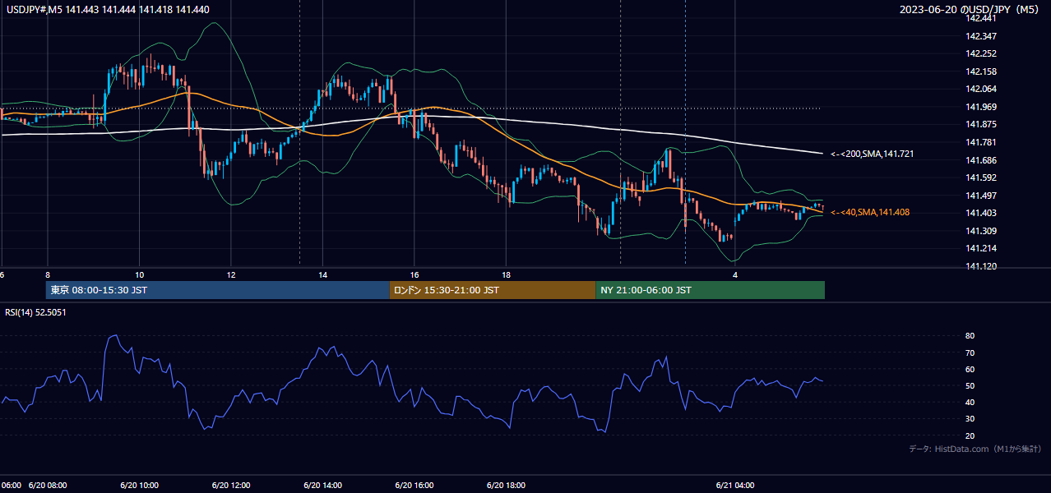The image size is (1051, 493).
Task: Click the 141.403 price axis label
Action: pyautogui.click(x=980, y=213)
